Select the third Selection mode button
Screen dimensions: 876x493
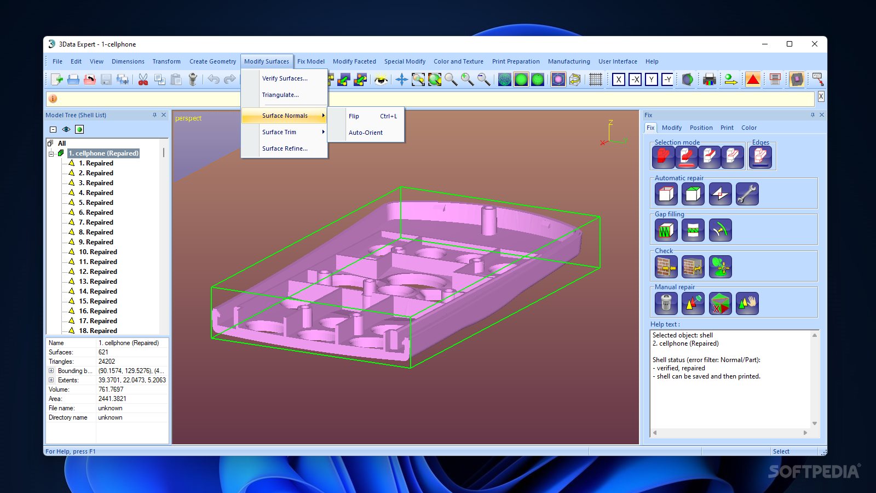point(709,157)
